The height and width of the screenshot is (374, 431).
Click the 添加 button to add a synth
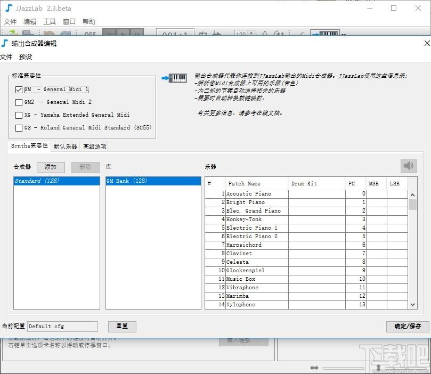pos(51,167)
